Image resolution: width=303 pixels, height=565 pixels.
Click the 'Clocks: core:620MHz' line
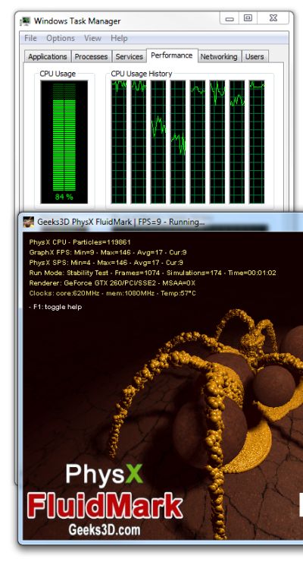(113, 293)
